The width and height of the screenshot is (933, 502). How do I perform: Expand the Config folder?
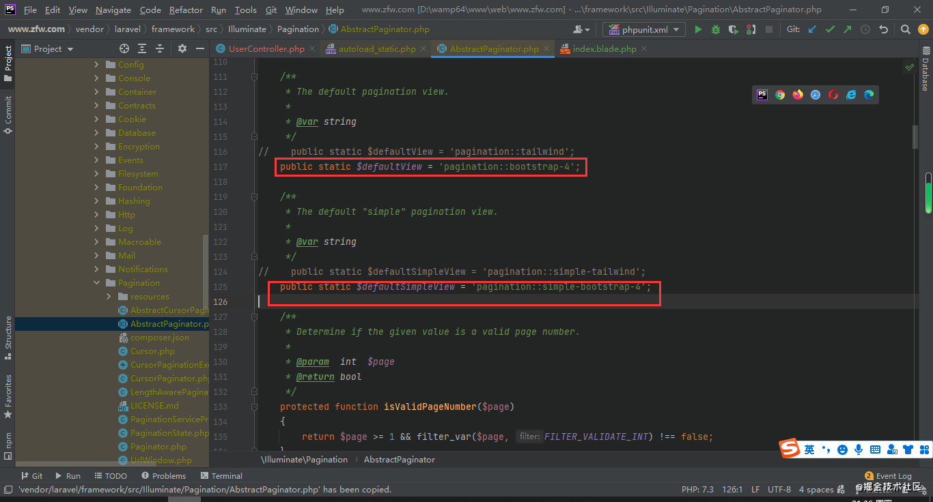point(96,65)
